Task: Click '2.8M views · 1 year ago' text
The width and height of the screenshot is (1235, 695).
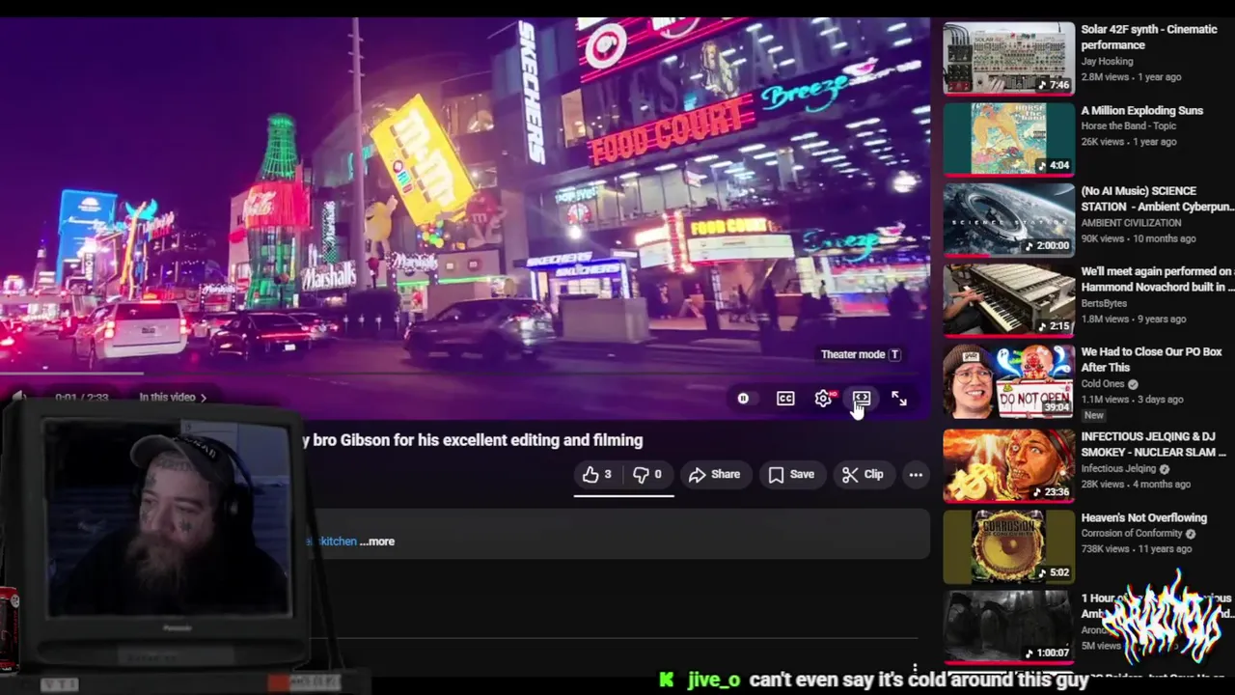Action: (x=1131, y=77)
